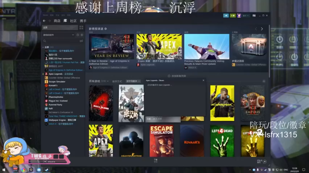Open Age of Empires II game cover

click(253, 103)
